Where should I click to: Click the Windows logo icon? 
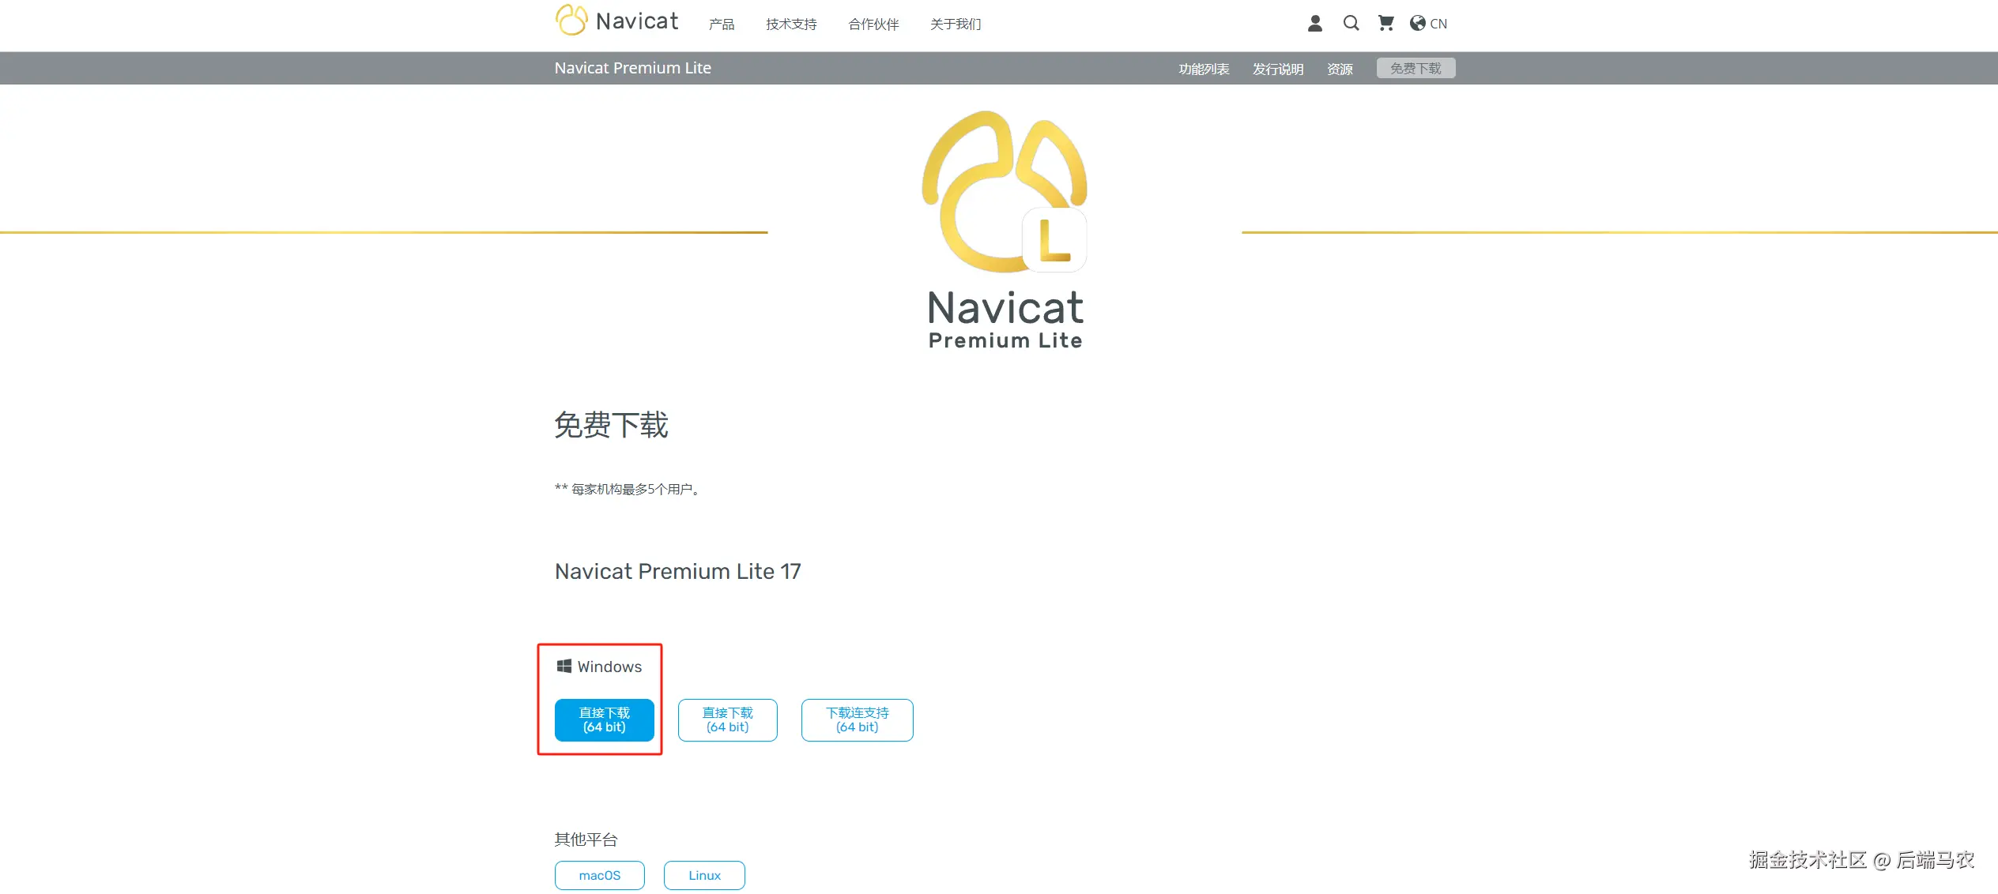[x=564, y=667]
